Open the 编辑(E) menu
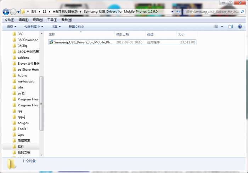This screenshot has height=173, width=248. 23,20
